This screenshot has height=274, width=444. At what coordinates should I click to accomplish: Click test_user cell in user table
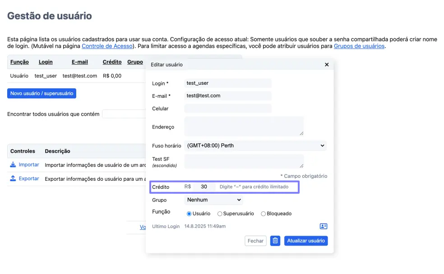click(46, 76)
